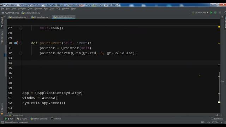
Task: Open the Navigate menu
Action: 22,8
